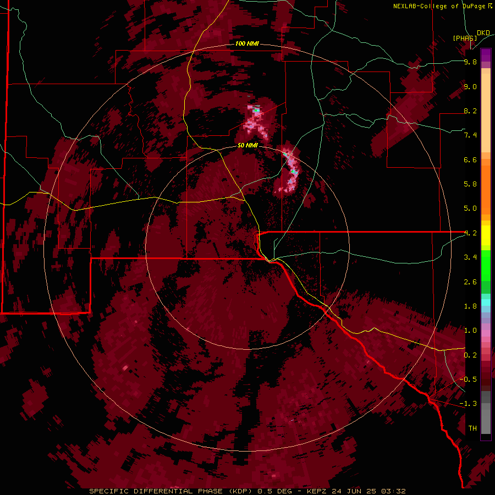
Task: Select the 2.6 scale label
Action: pyautogui.click(x=470, y=282)
